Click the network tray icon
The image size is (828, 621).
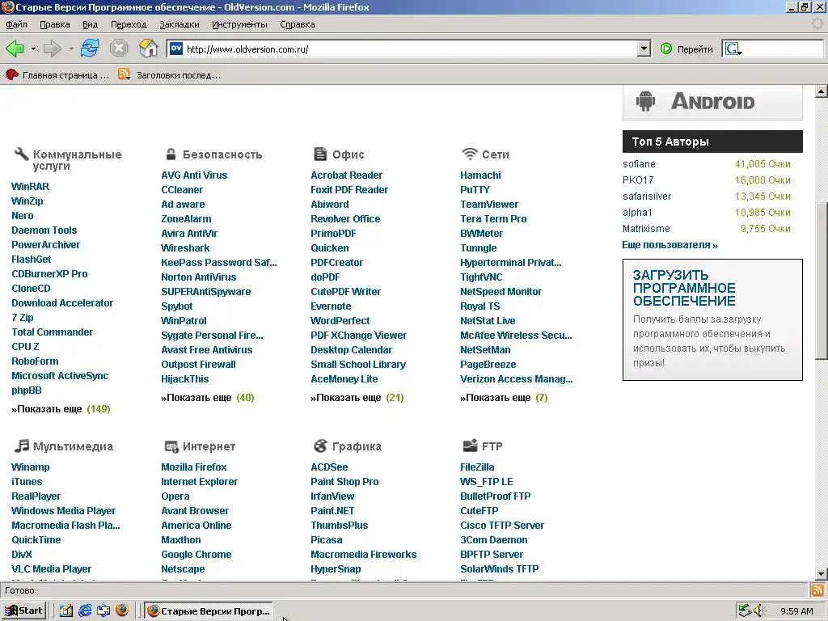[744, 610]
